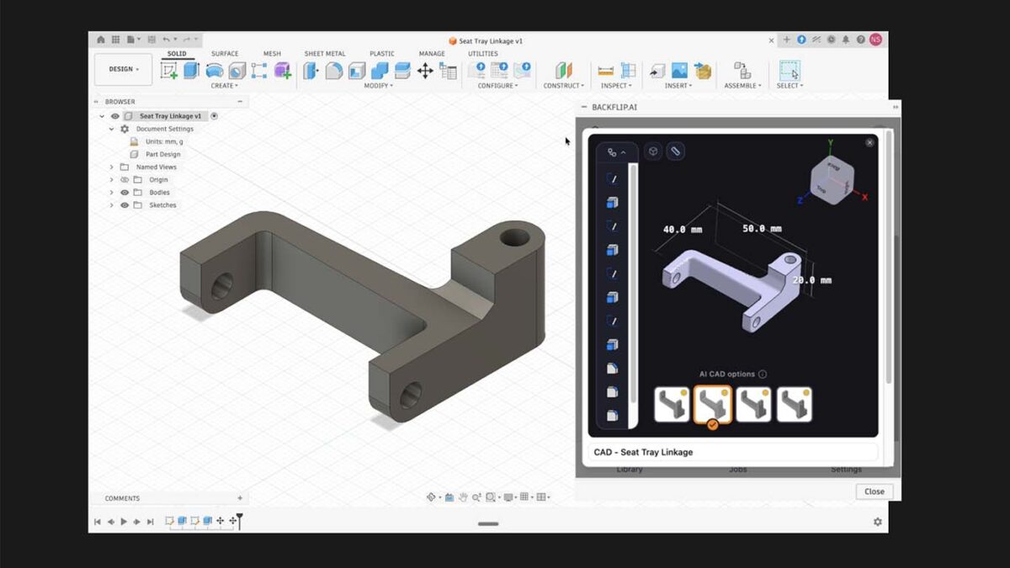
Task: Add a new comment with plus button
Action: [x=240, y=498]
